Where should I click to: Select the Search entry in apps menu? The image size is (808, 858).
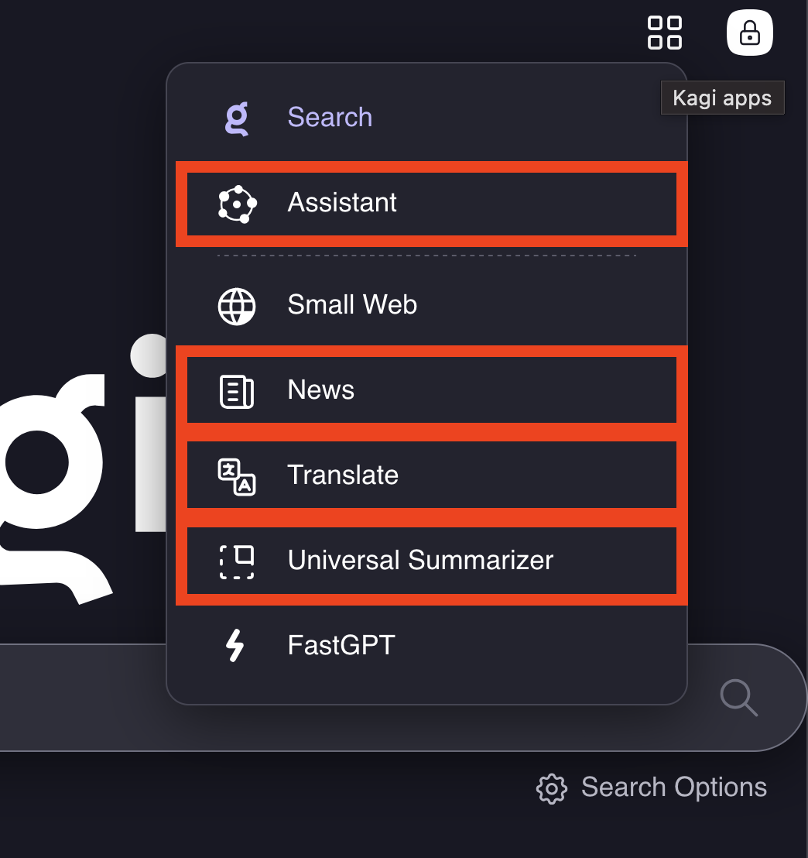(x=330, y=118)
